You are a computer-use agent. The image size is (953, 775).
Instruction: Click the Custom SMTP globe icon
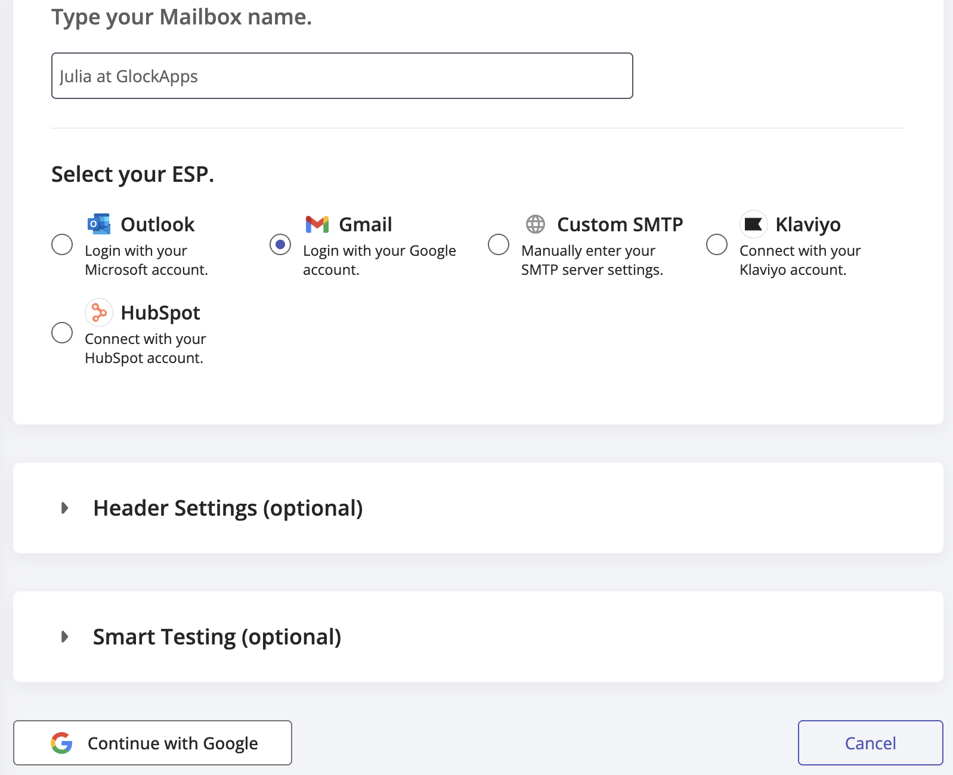tap(536, 224)
